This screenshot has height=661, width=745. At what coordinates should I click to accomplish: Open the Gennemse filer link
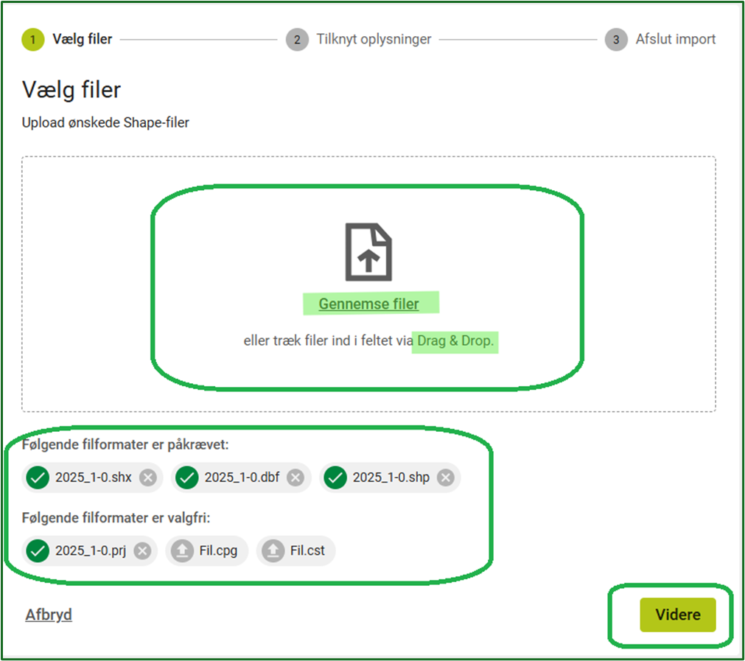[368, 304]
